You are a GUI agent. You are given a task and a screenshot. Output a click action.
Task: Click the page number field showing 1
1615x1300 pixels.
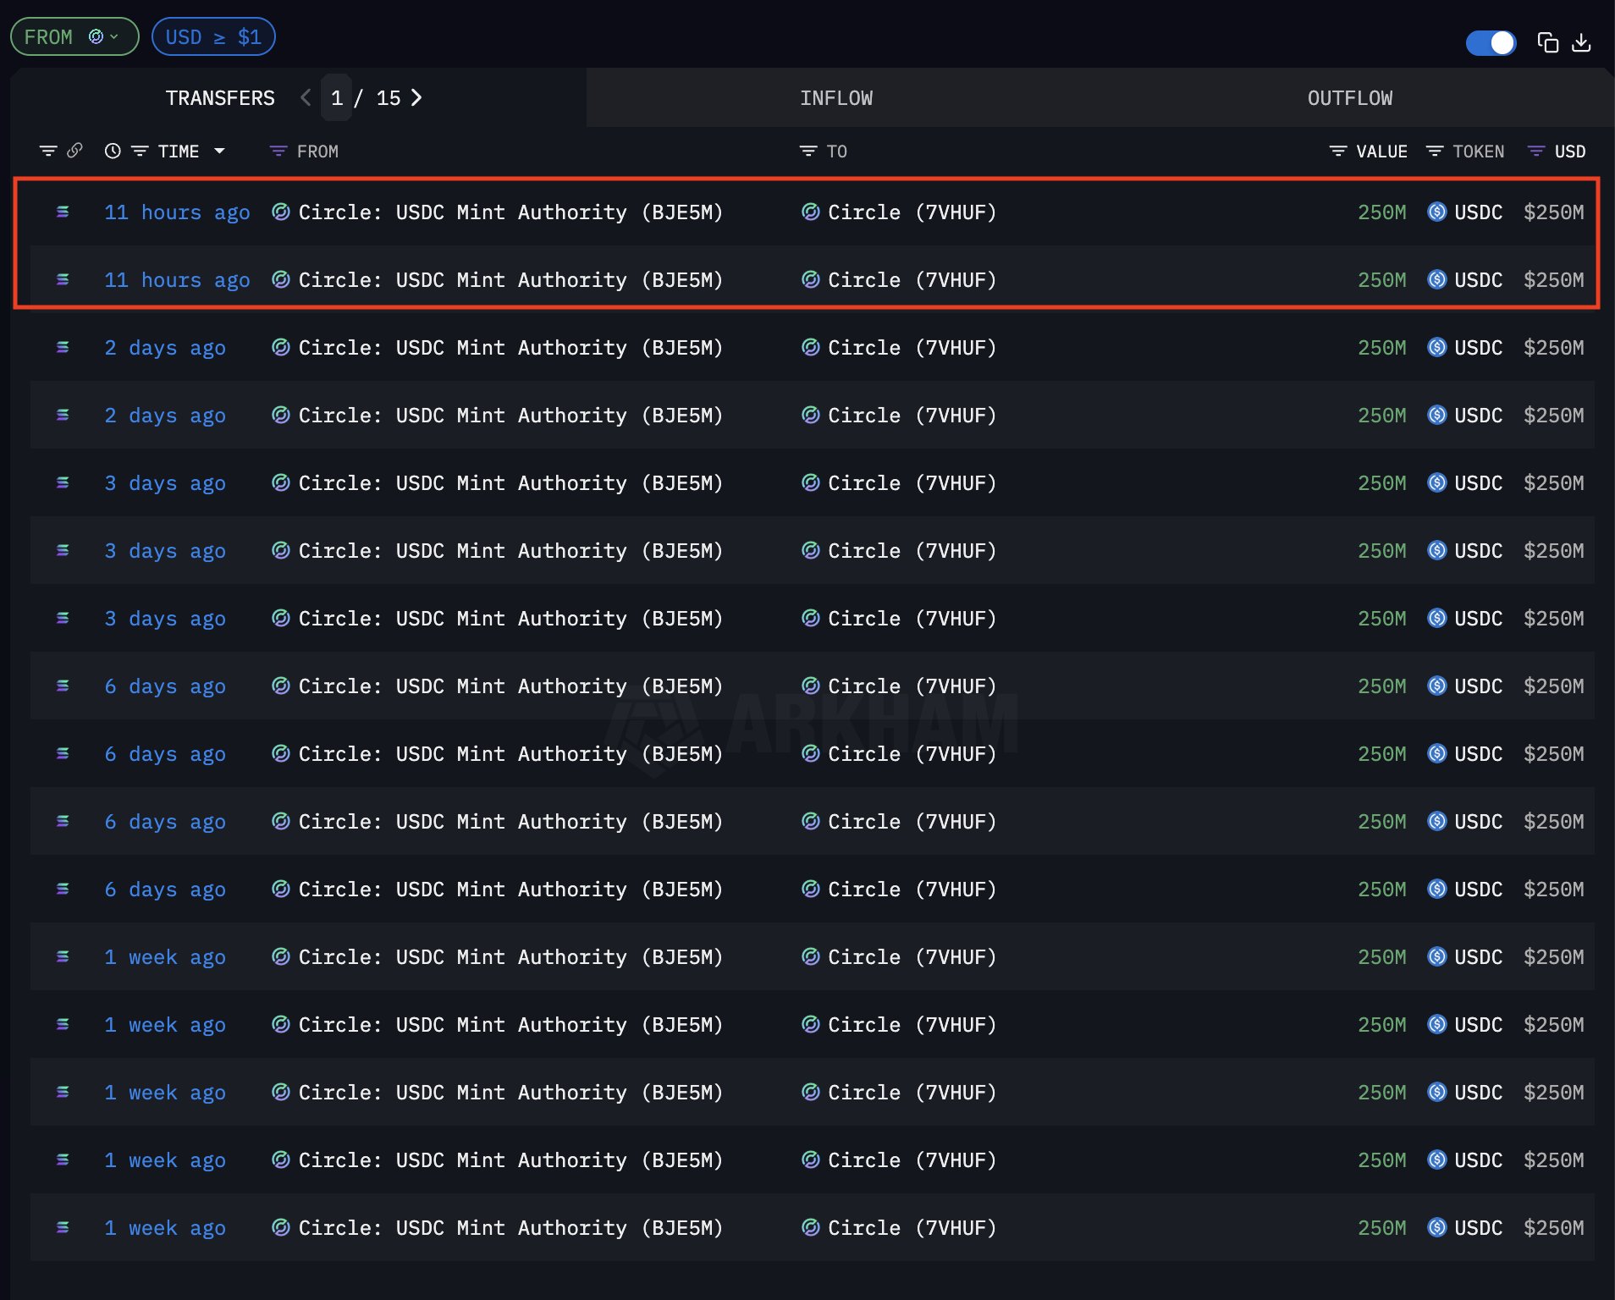click(x=337, y=98)
